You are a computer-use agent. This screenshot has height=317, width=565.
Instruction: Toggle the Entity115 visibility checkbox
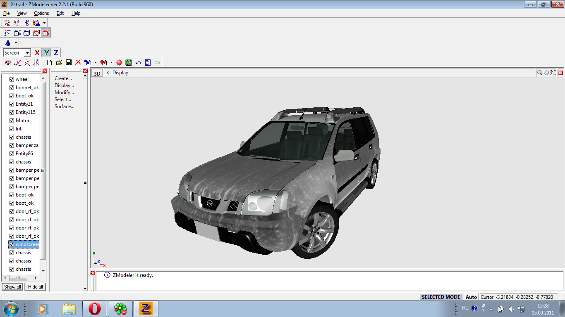point(12,112)
